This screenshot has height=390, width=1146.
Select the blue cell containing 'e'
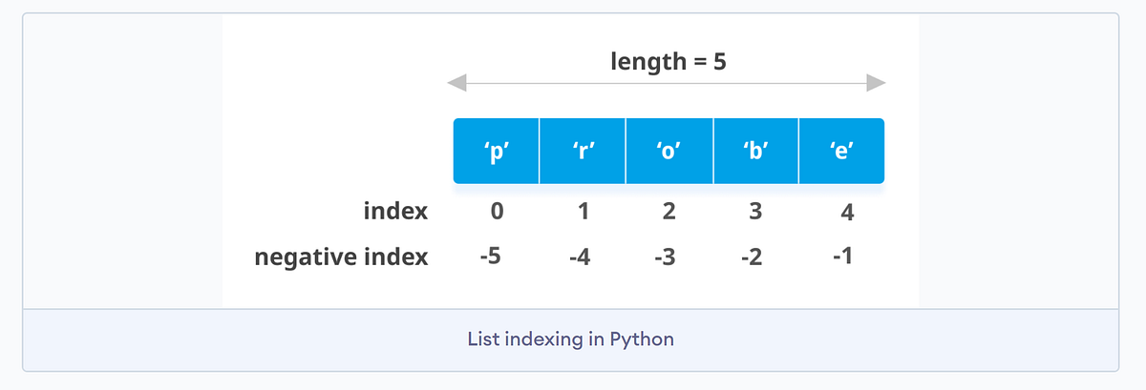(x=841, y=151)
